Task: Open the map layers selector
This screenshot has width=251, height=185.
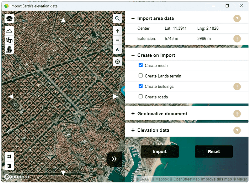Action: (x=9, y=19)
